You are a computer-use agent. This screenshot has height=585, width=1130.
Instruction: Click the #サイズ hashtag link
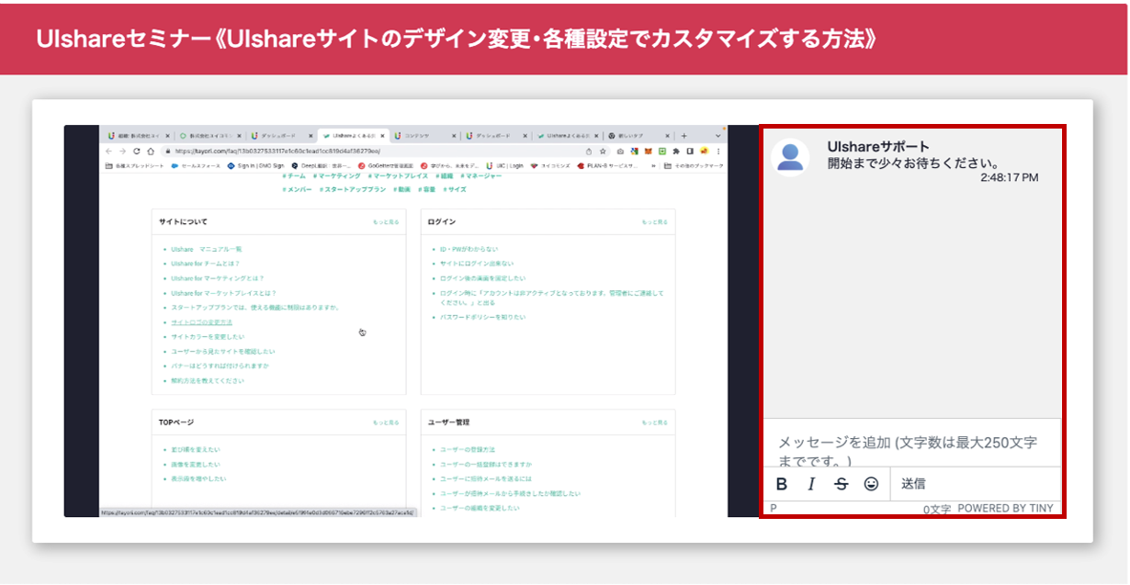455,189
